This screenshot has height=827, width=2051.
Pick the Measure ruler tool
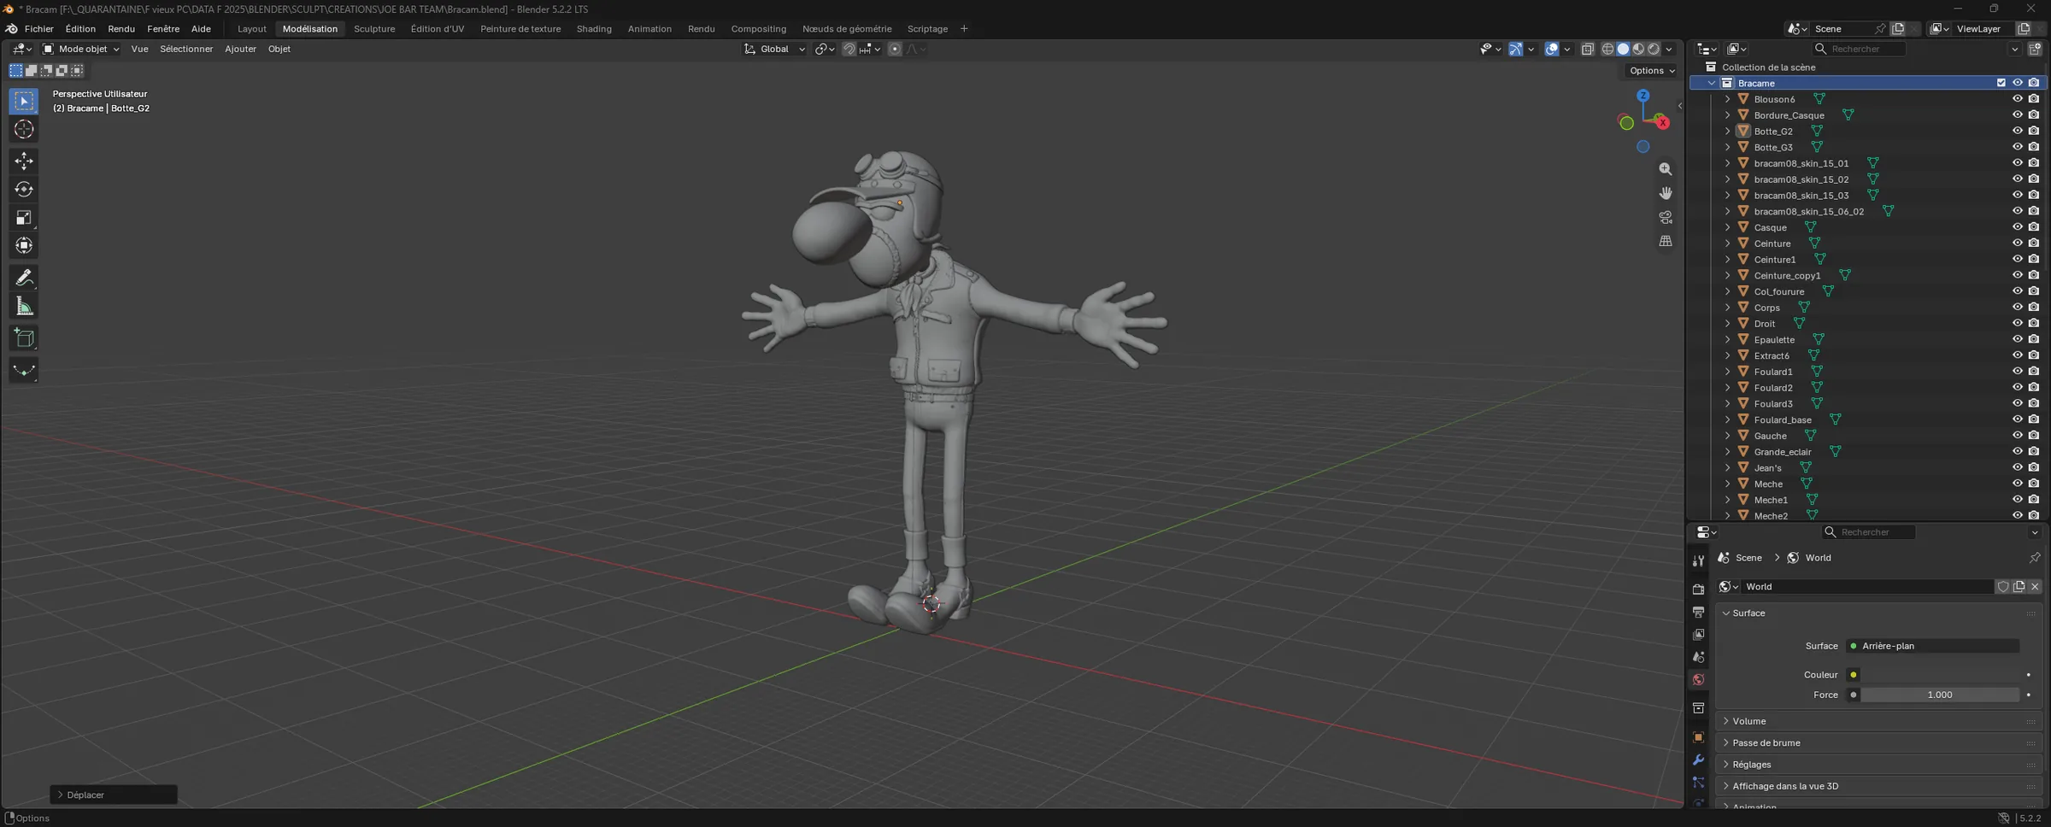click(24, 307)
